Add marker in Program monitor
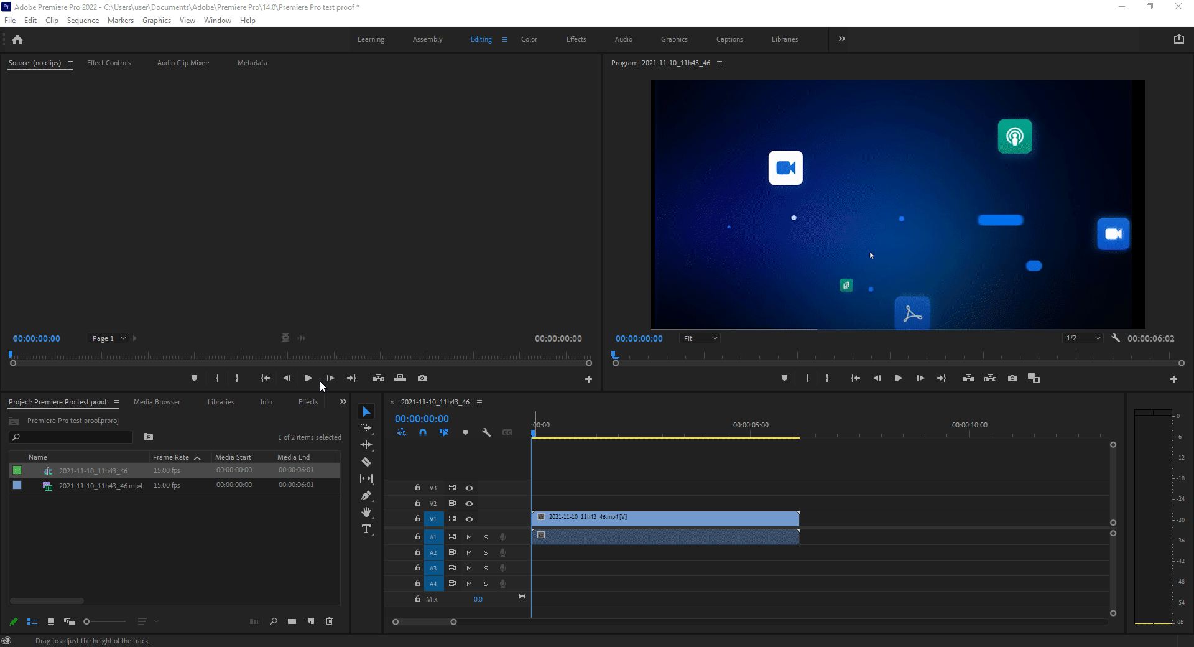The width and height of the screenshot is (1194, 647). (x=784, y=378)
